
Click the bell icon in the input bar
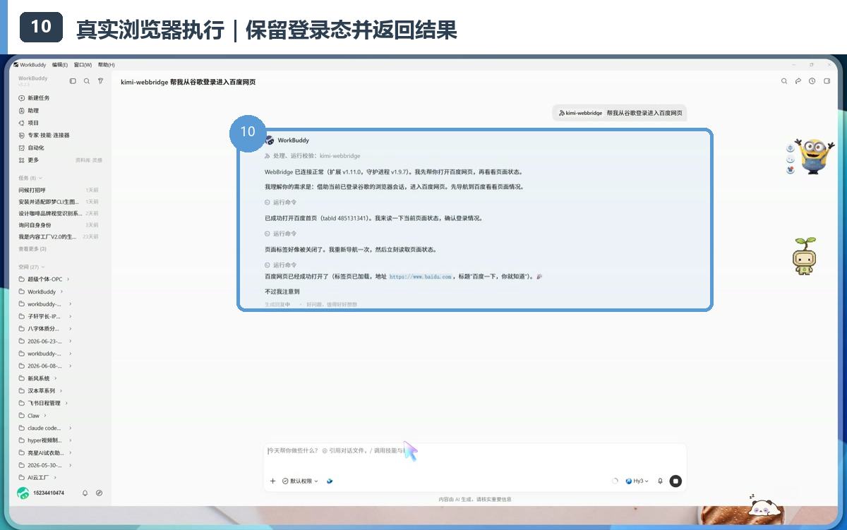pyautogui.click(x=661, y=481)
